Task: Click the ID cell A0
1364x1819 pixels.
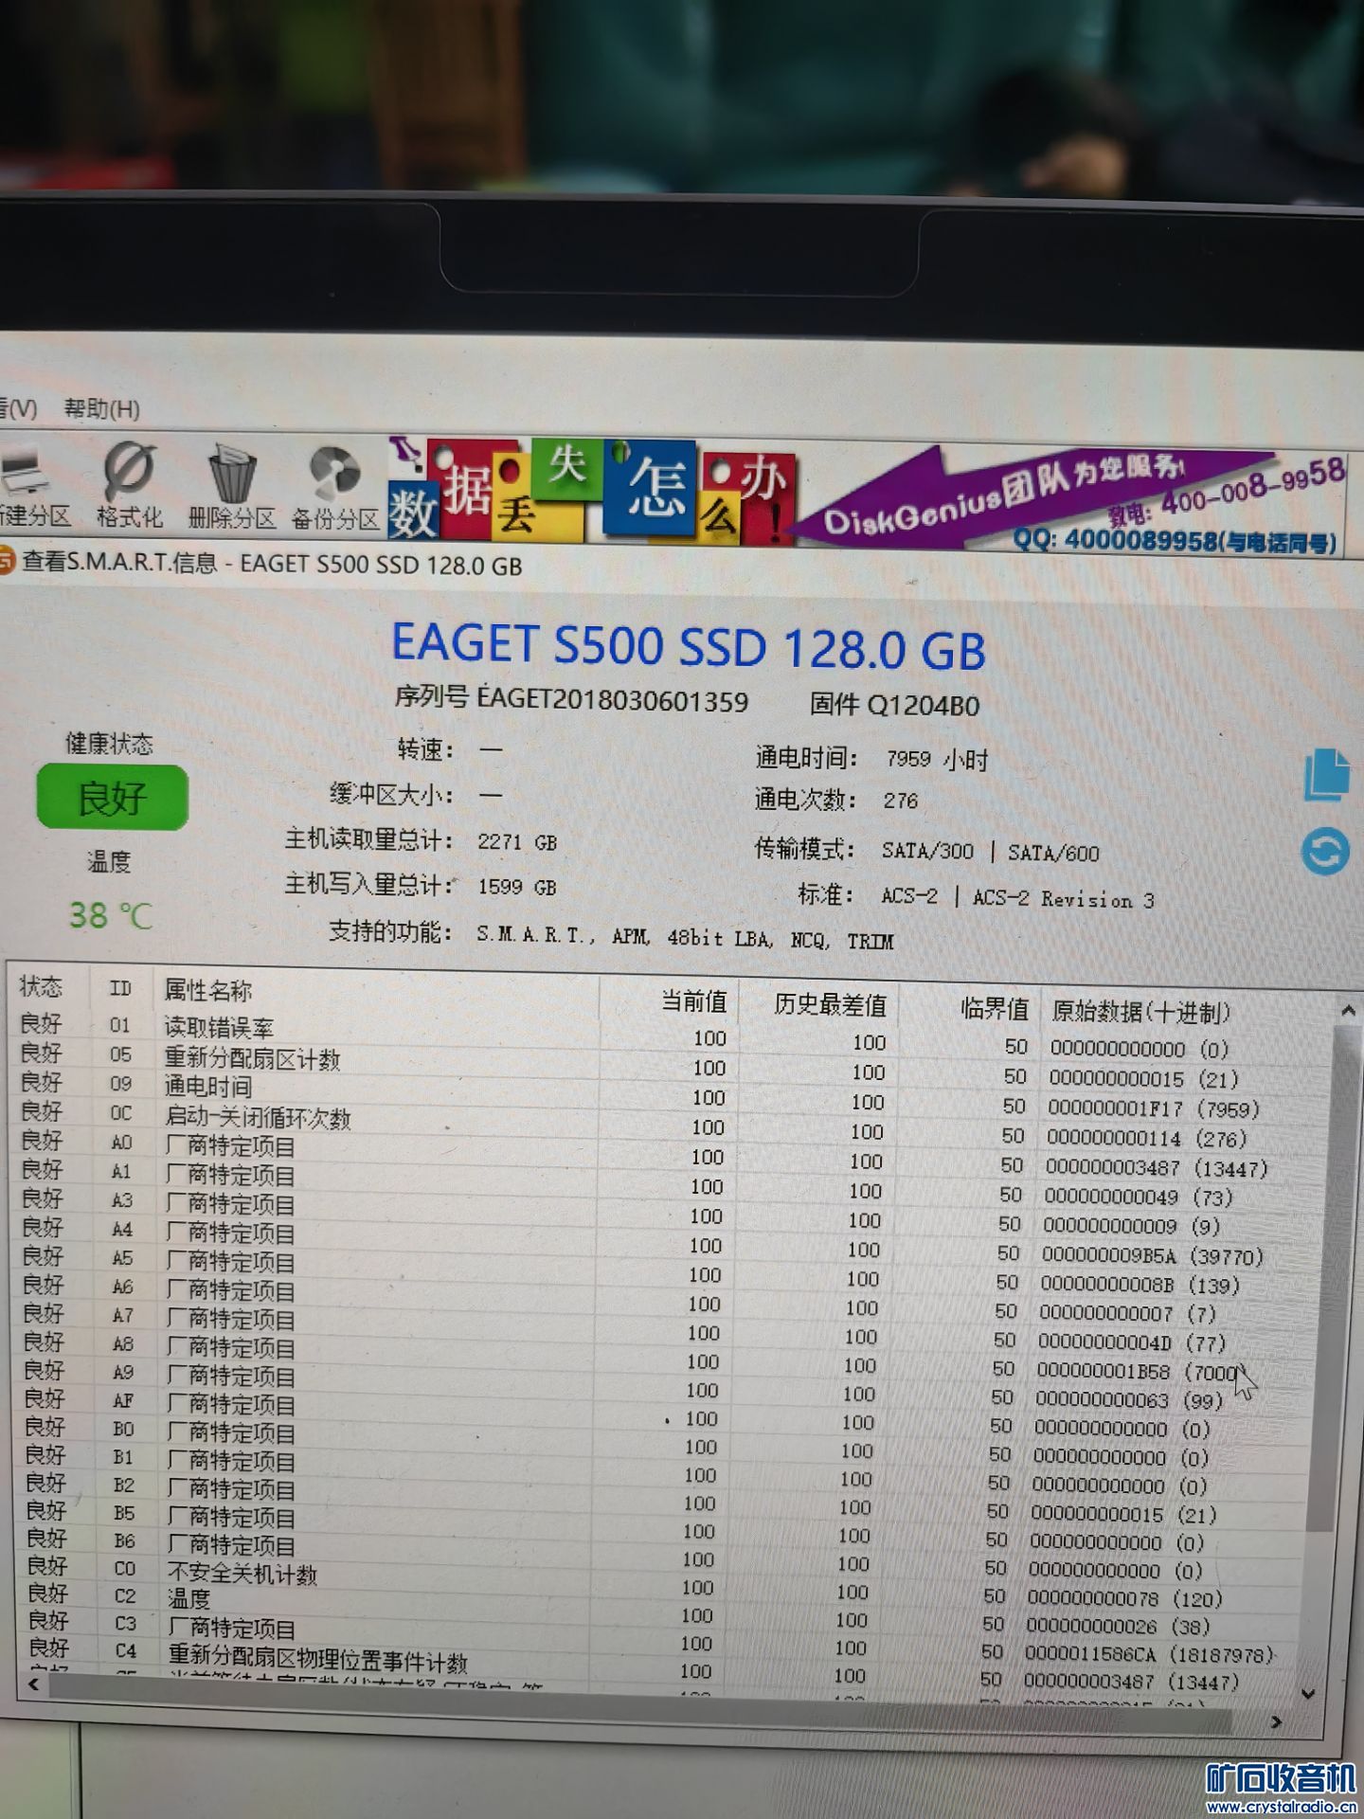Action: click(x=121, y=1143)
